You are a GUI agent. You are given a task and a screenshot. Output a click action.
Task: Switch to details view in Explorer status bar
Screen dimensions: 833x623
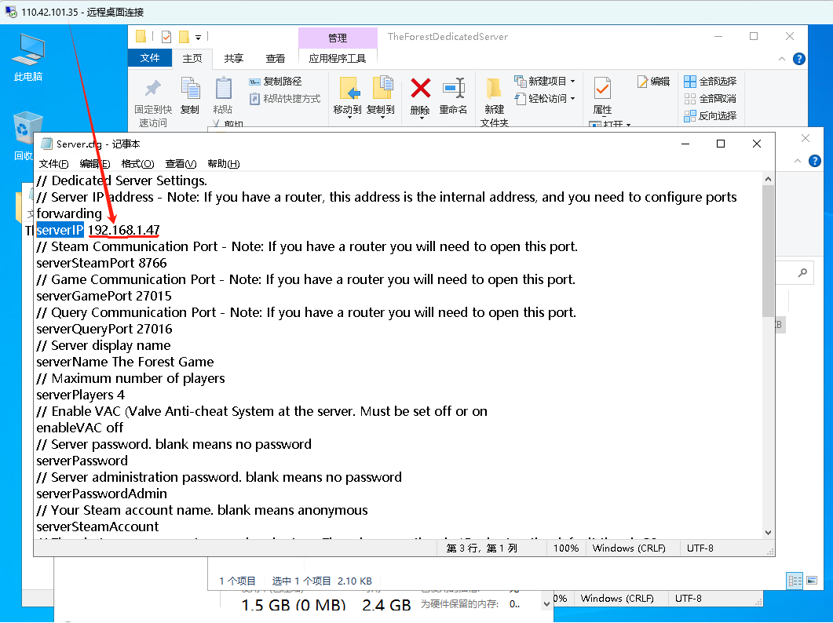(x=795, y=581)
